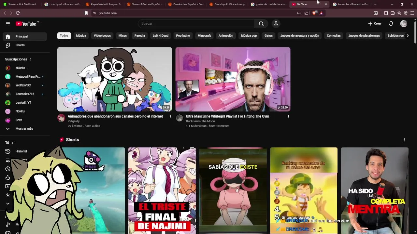Select the Animación filter chip

(x=226, y=36)
